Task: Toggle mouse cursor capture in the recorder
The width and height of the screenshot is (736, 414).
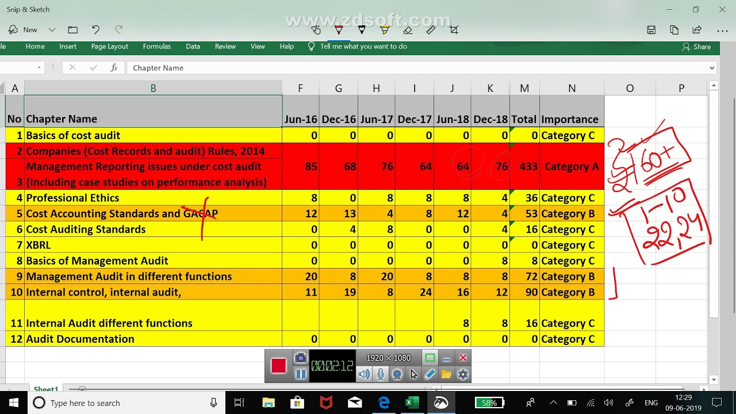Action: [x=413, y=375]
